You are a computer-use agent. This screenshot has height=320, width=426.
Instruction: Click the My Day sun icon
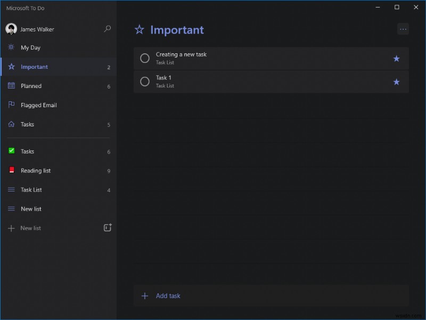tap(11, 47)
